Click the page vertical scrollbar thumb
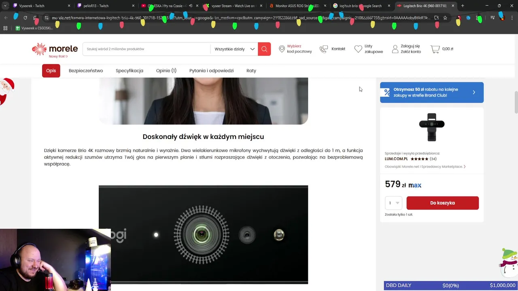 [x=516, y=103]
